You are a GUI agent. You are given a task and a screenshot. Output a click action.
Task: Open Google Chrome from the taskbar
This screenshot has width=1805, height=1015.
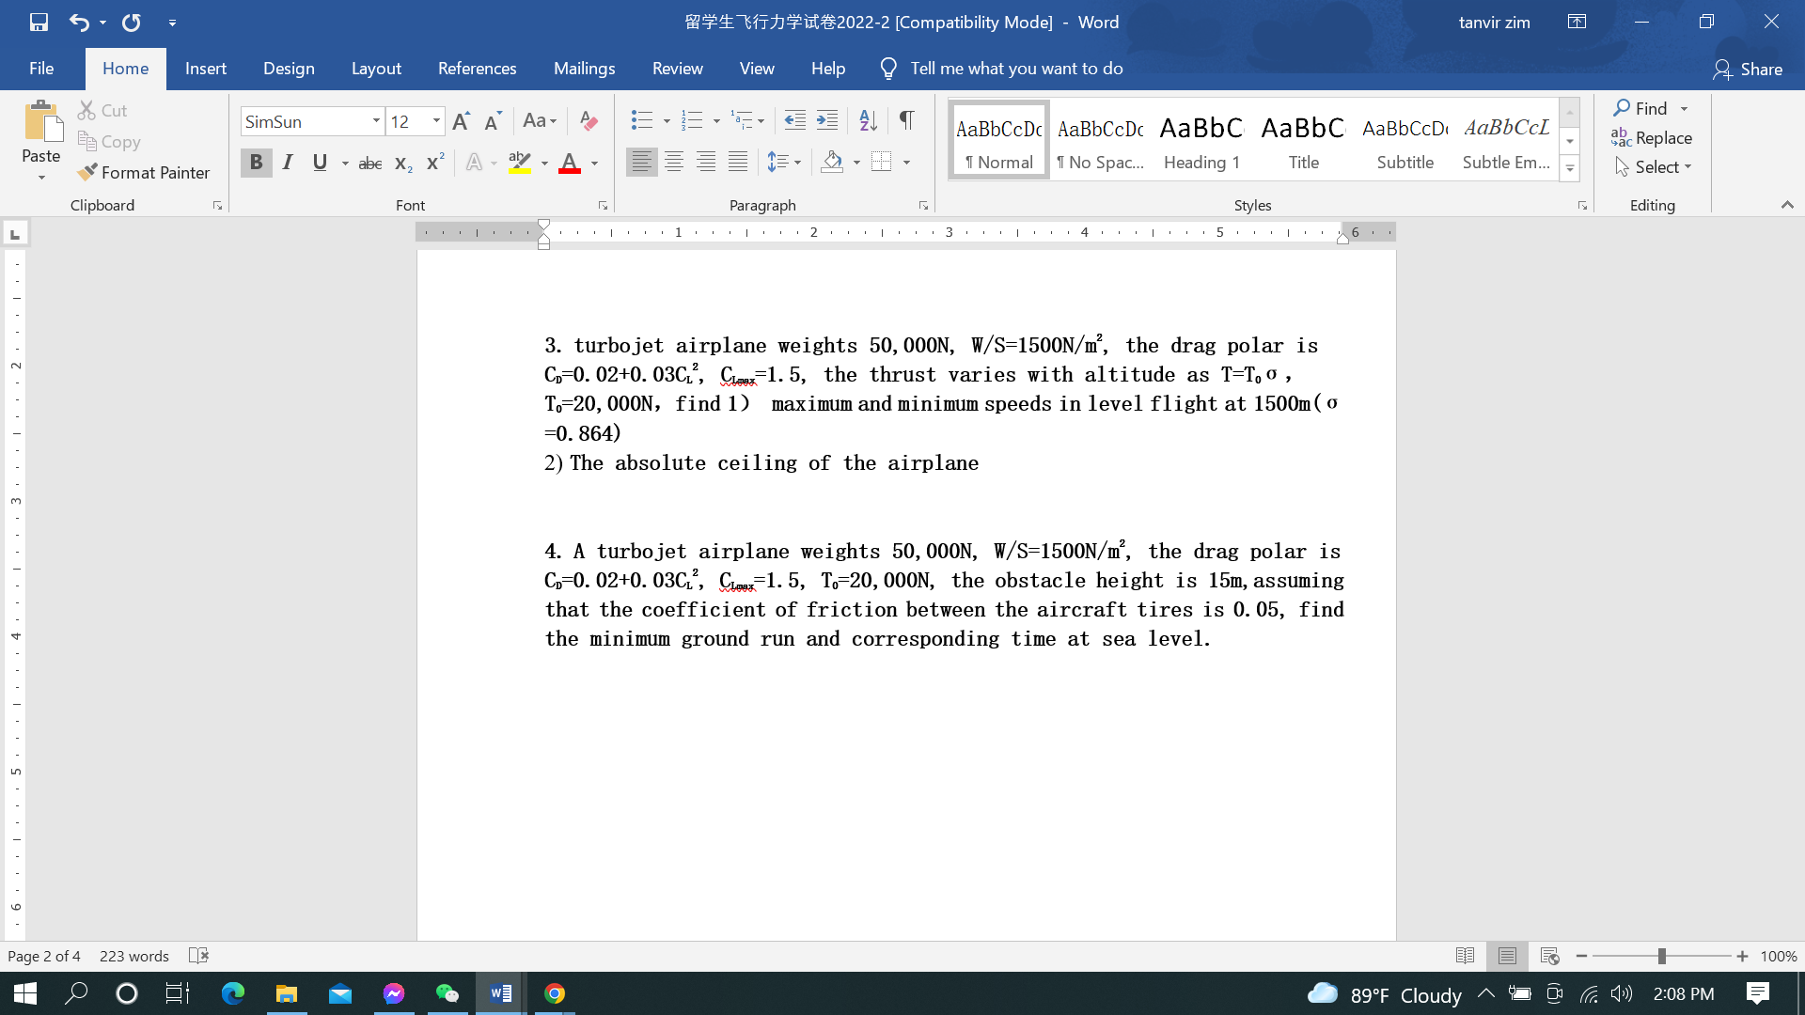pos(554,993)
